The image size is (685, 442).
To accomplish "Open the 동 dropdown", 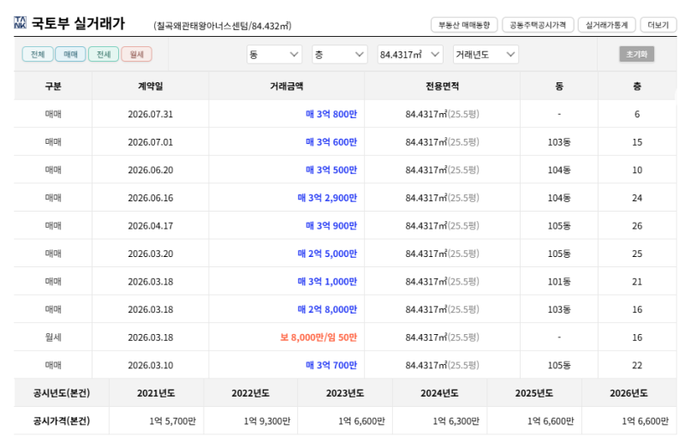I will [274, 55].
